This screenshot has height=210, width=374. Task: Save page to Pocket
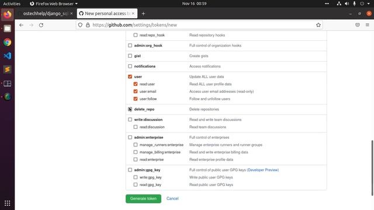(x=357, y=25)
